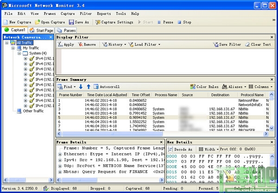Click Load Filter

point(142,44)
